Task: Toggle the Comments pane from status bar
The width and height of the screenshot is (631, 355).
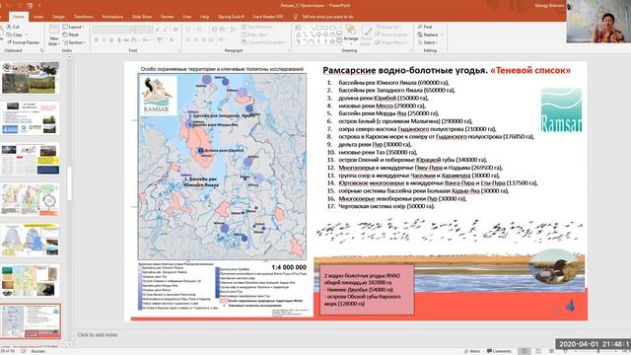Action: pyautogui.click(x=499, y=351)
